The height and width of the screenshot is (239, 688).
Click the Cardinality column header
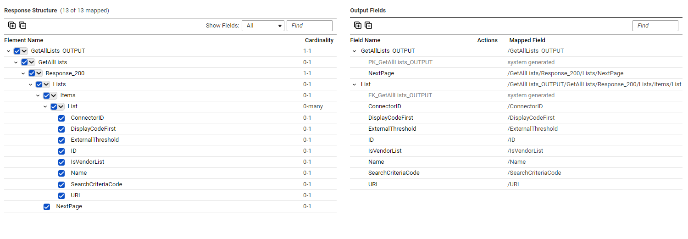coord(319,40)
